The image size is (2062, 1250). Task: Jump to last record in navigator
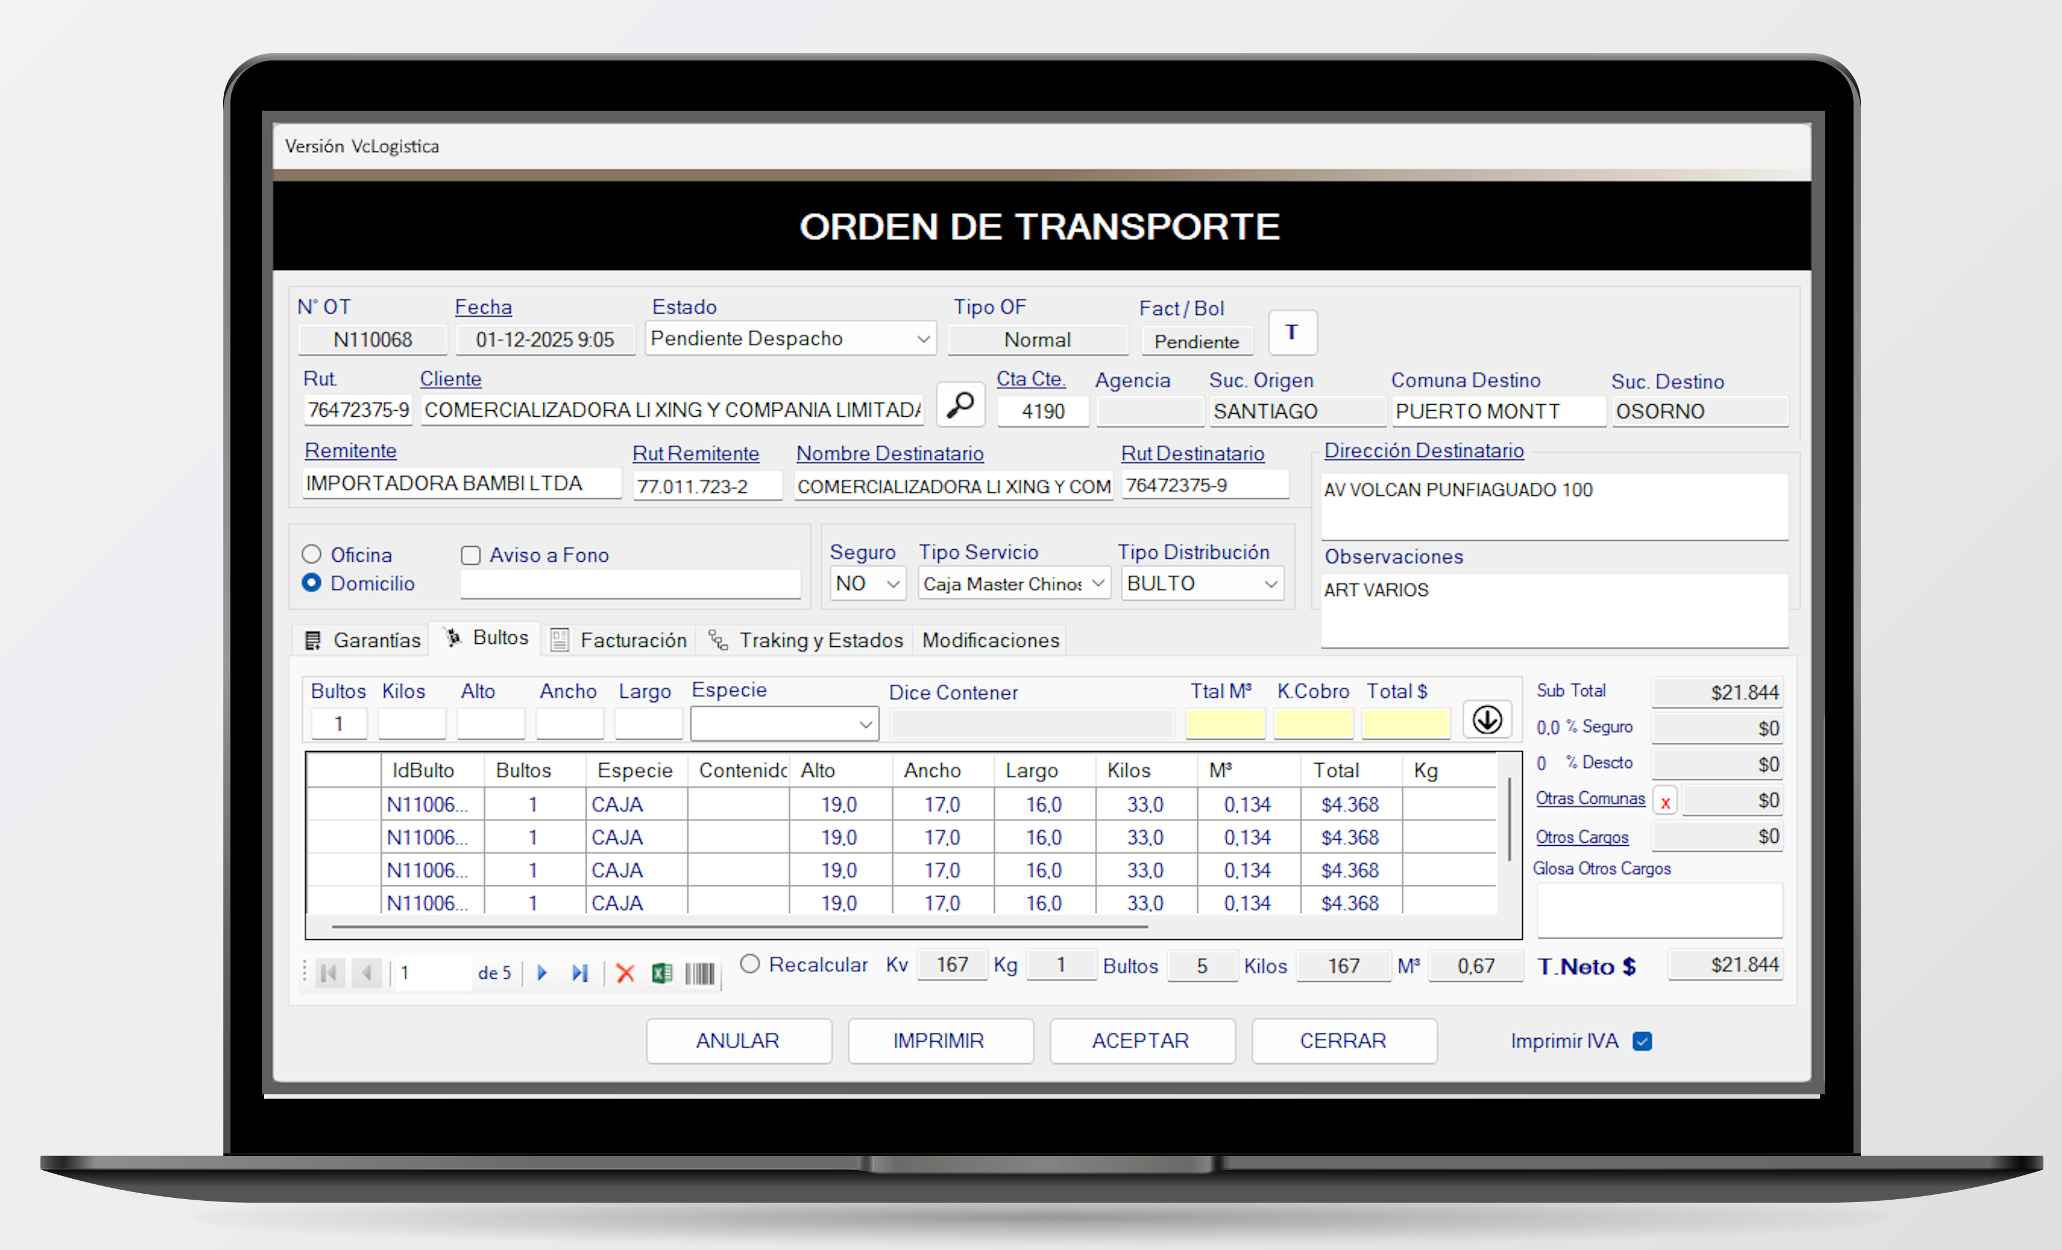click(579, 972)
